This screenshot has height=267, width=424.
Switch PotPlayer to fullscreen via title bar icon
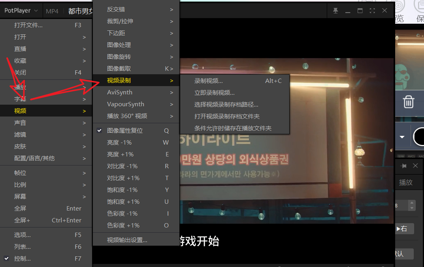(x=372, y=11)
